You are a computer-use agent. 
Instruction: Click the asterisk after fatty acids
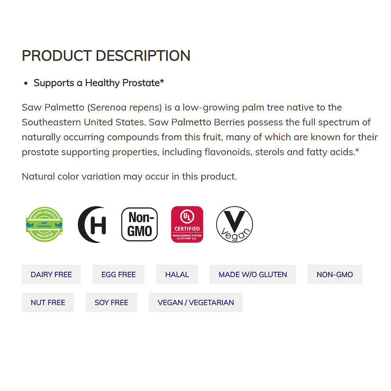(x=357, y=151)
